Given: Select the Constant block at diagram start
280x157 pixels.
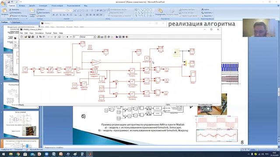Looking at the screenshot, I should pyautogui.click(x=25, y=69).
